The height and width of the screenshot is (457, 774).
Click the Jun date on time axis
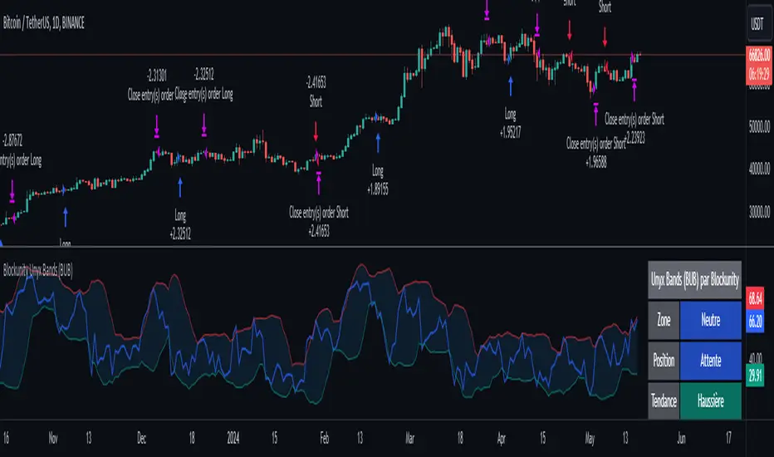click(681, 438)
